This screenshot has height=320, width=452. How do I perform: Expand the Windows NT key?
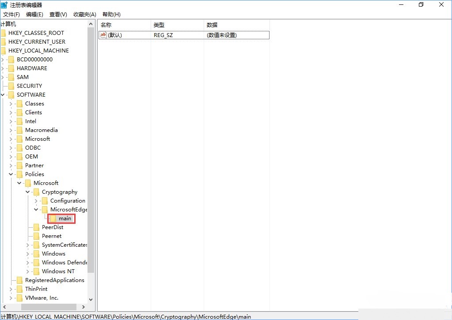click(28, 271)
